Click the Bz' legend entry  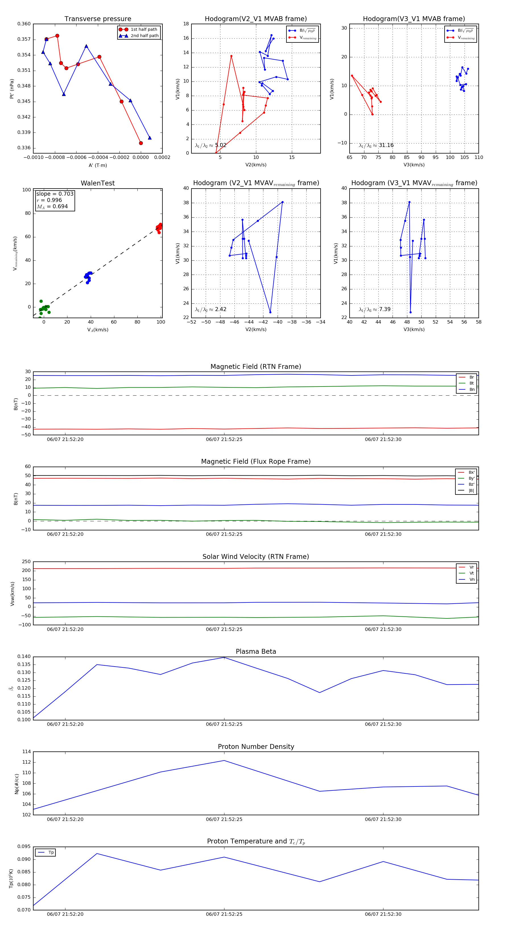coord(466,484)
